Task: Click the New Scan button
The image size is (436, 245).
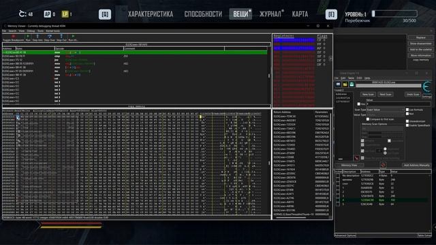Action: pos(368,95)
